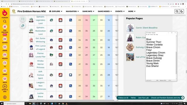Viewport: 187px width, 105px height.
Task: Open the Anime sidebar section
Action: point(5,48)
